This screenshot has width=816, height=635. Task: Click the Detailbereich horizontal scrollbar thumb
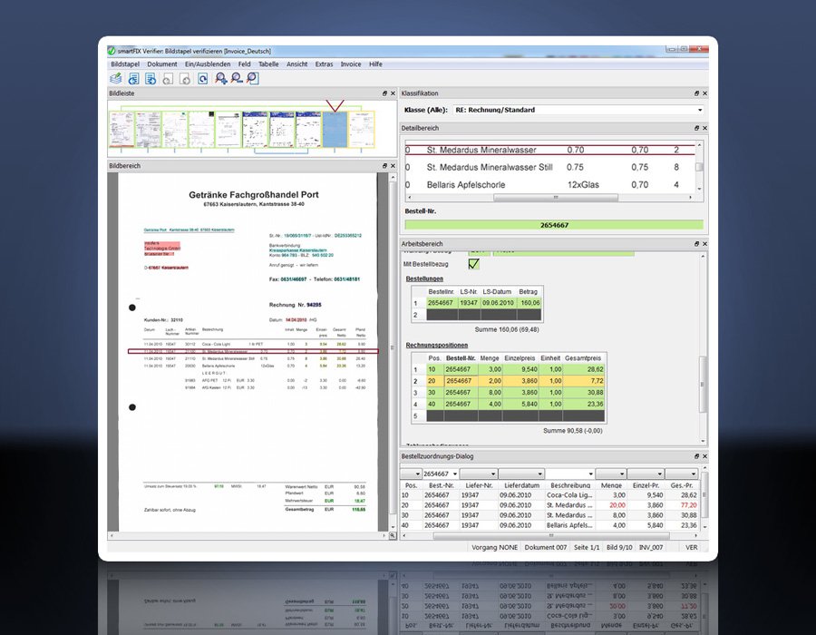click(555, 197)
